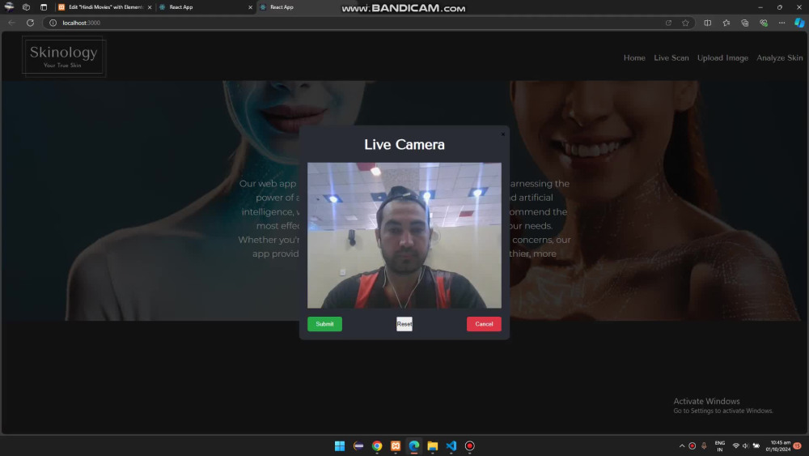This screenshot has width=809, height=456.
Task: Open the Favorites list icon
Action: tap(726, 23)
